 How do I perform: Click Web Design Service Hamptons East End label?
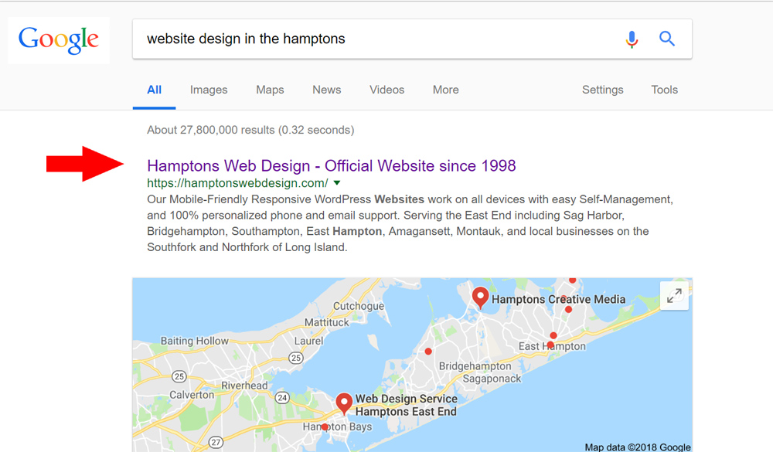(407, 405)
